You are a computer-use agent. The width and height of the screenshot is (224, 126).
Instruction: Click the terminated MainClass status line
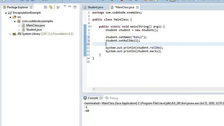coord(154,103)
